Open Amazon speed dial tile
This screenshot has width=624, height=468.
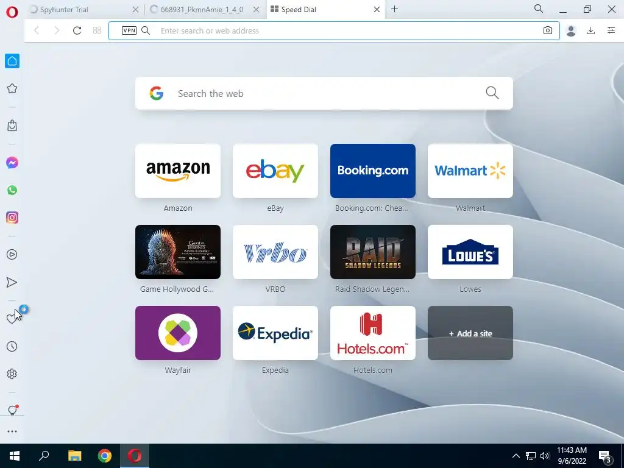[178, 171]
